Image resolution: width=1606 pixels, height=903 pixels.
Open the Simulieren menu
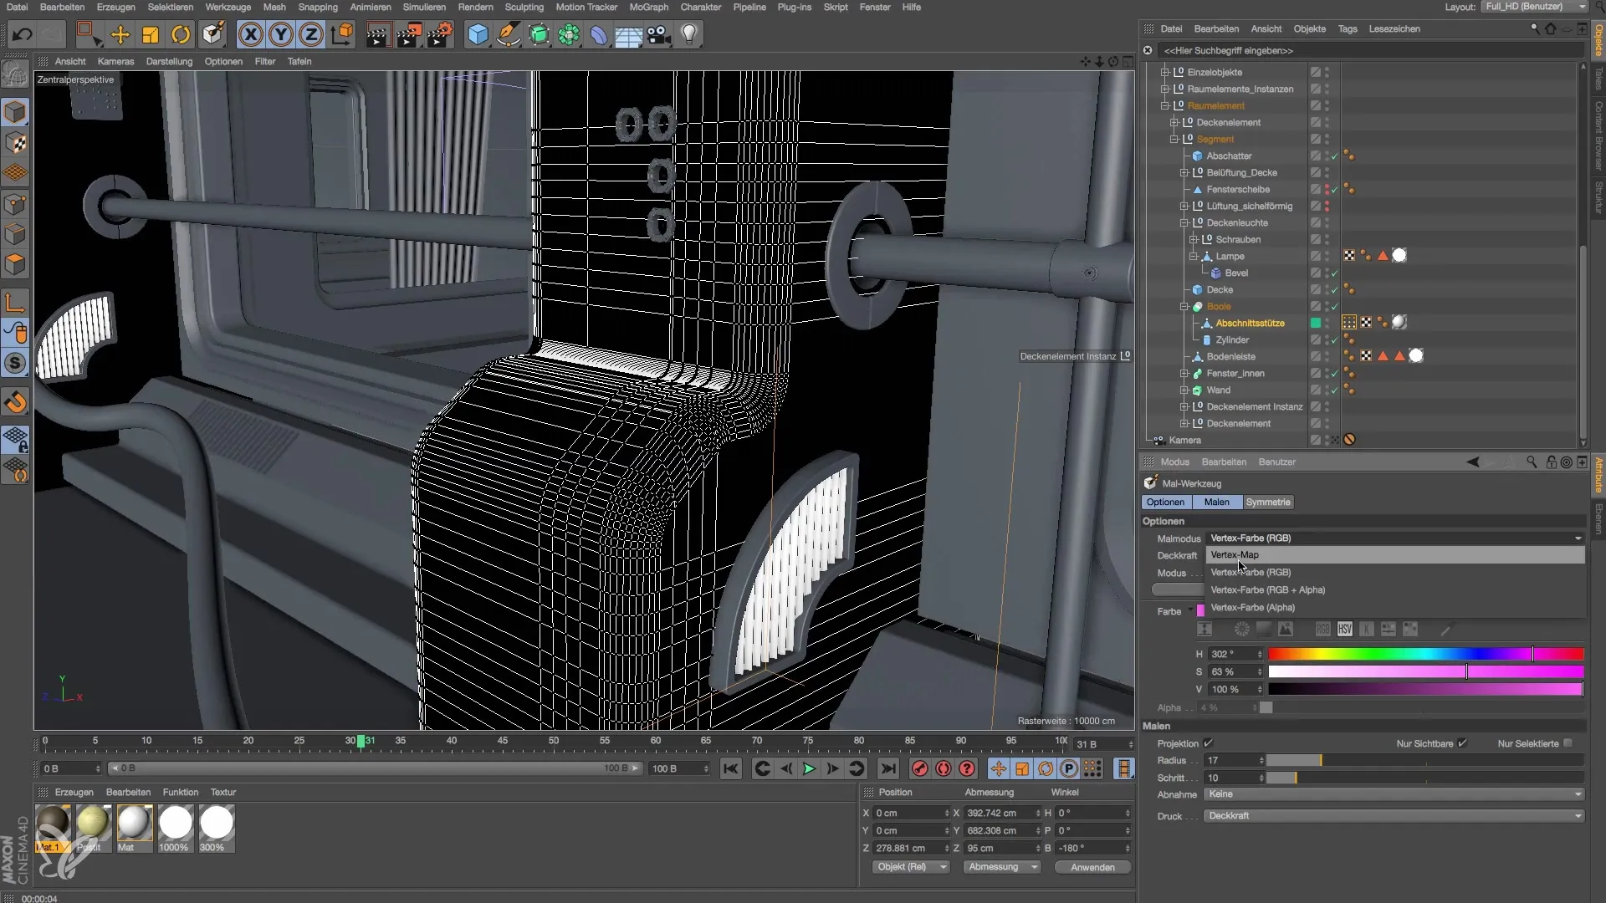[x=424, y=7]
